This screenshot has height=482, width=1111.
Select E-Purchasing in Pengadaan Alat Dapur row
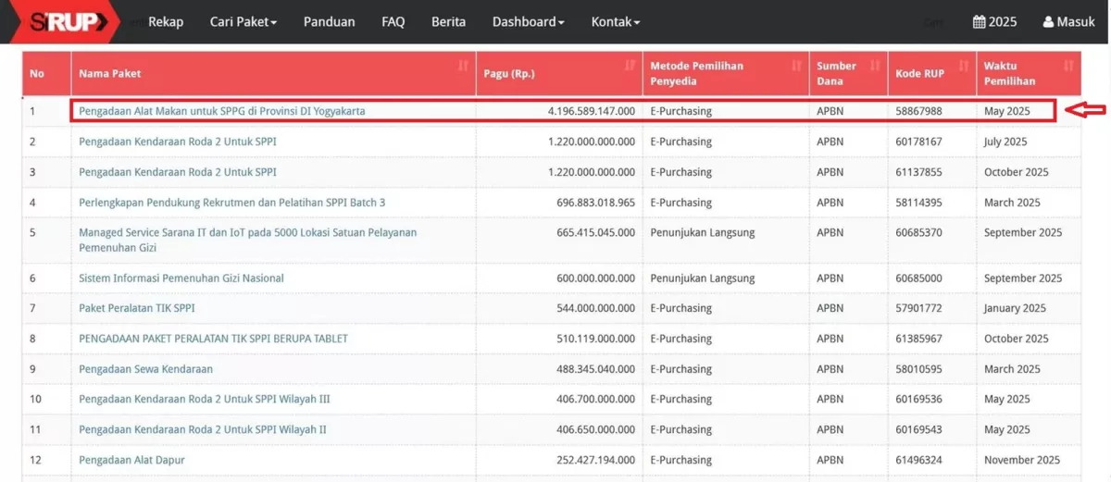[x=680, y=460]
